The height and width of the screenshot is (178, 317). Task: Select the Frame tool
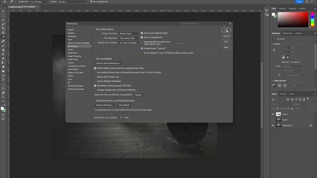coord(3,33)
